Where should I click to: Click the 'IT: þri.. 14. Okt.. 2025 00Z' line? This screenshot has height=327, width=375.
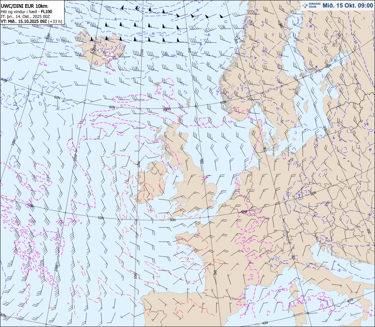pos(25,17)
